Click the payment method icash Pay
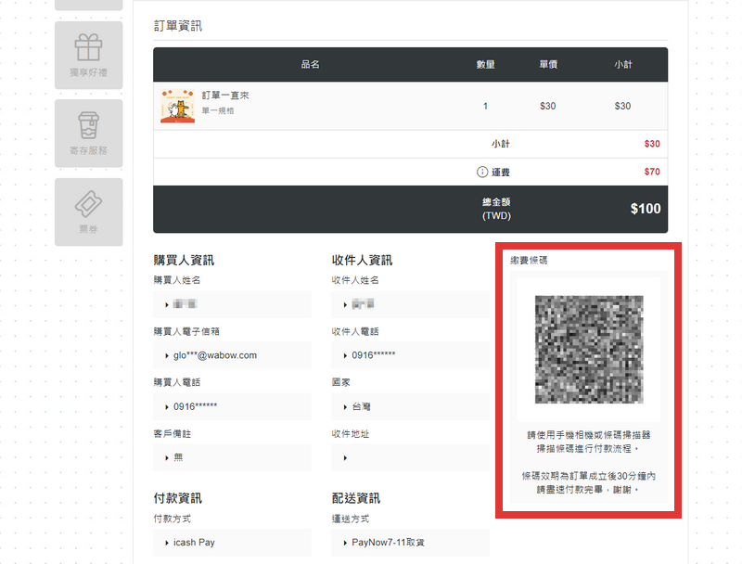The width and height of the screenshot is (742, 564). point(194,543)
